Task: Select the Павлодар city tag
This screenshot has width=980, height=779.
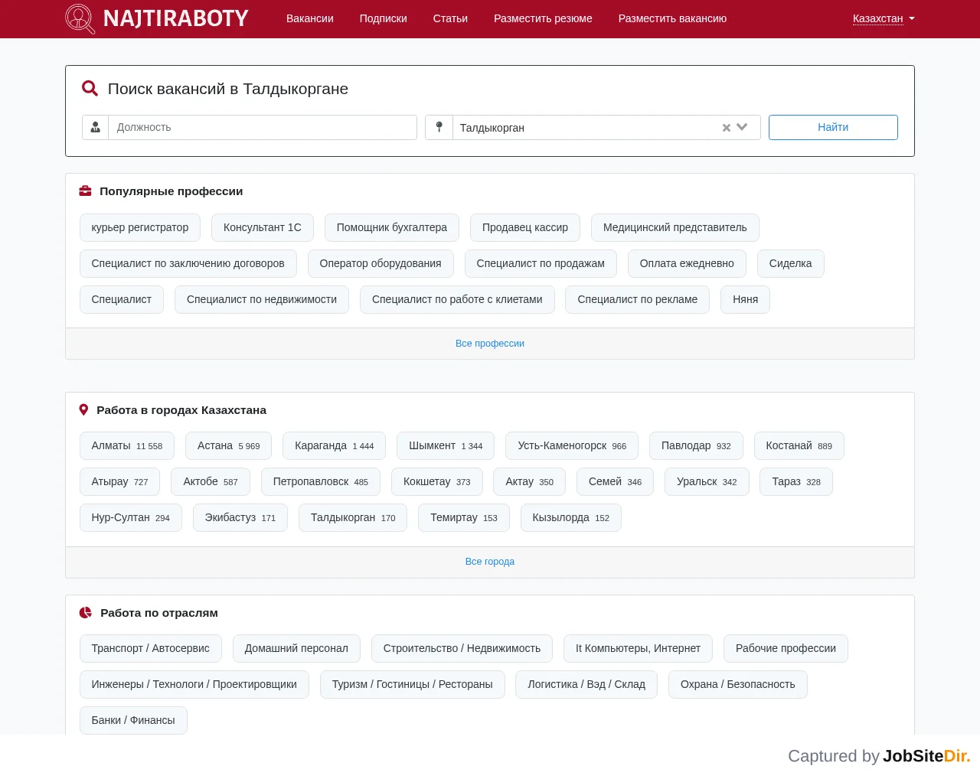Action: pos(696,445)
